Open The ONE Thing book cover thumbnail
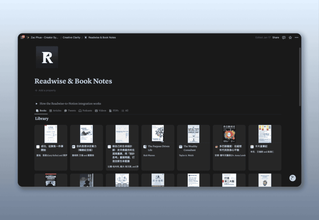Screen dimensions: 319x220 coord(51,134)
